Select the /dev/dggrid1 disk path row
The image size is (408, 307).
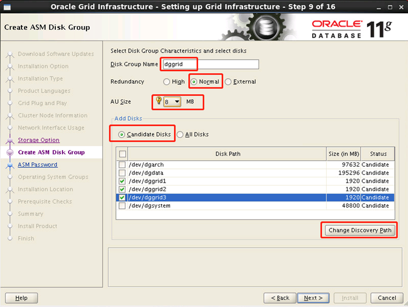tap(227, 181)
